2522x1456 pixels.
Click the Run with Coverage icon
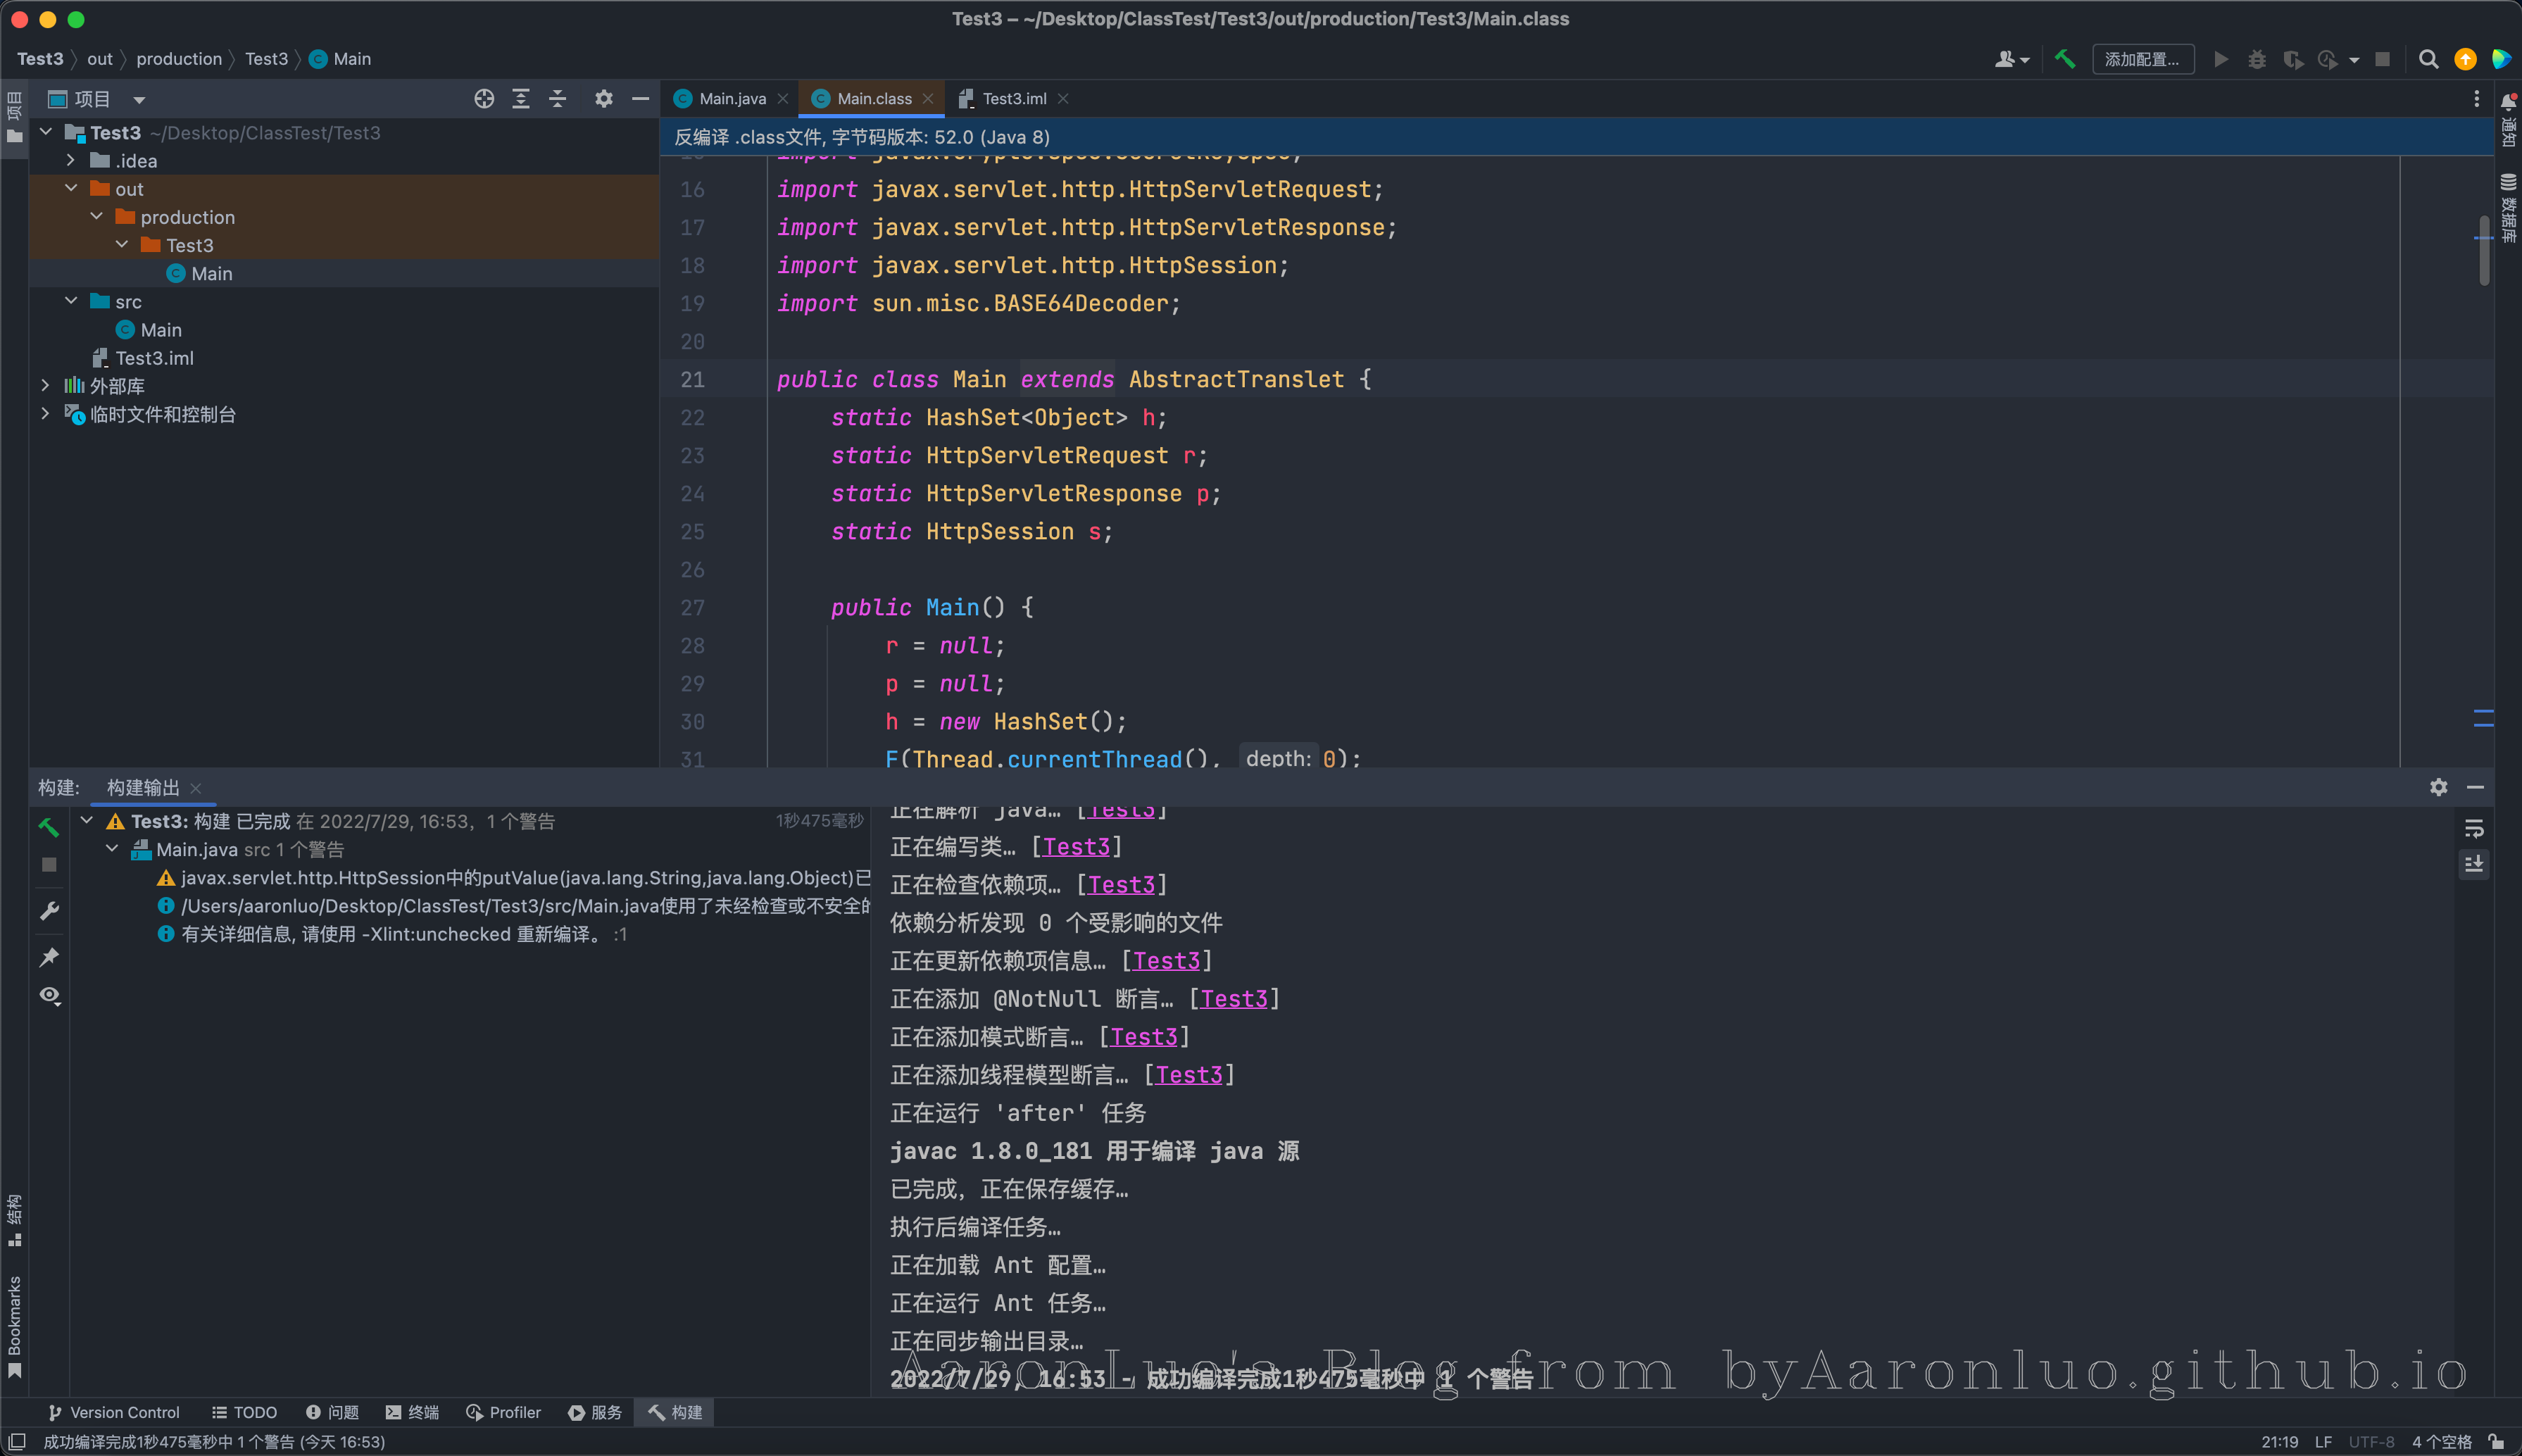(2293, 59)
